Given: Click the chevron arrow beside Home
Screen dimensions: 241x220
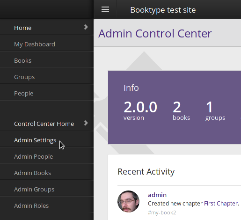Looking at the screenshot, I should 86,27.
